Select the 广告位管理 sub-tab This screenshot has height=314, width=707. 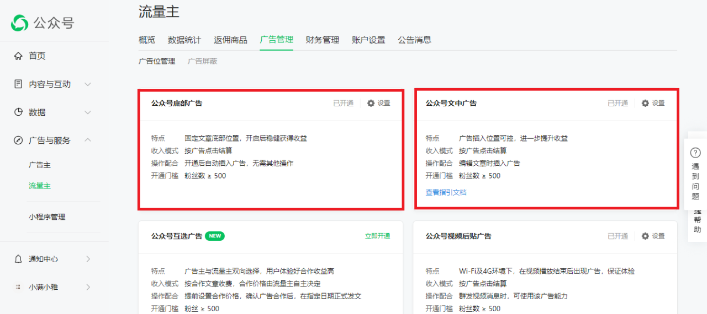[x=157, y=61]
